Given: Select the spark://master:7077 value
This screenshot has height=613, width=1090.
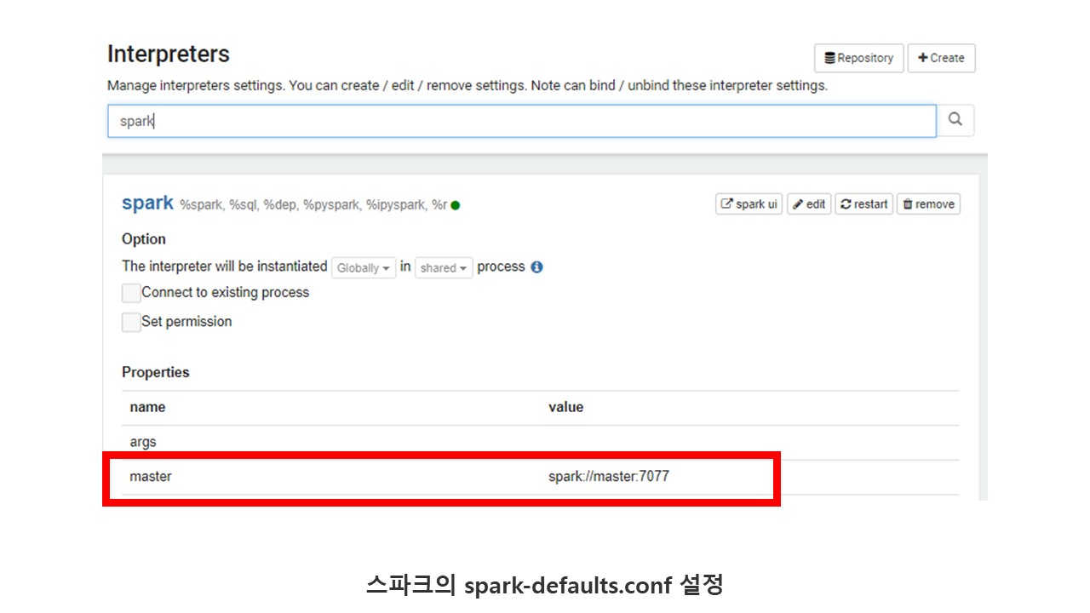Looking at the screenshot, I should [x=609, y=477].
